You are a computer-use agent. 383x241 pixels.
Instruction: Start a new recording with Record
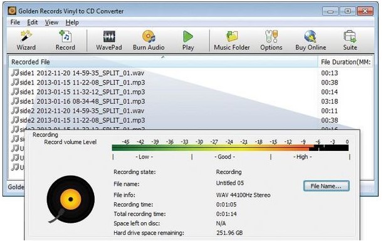65,40
